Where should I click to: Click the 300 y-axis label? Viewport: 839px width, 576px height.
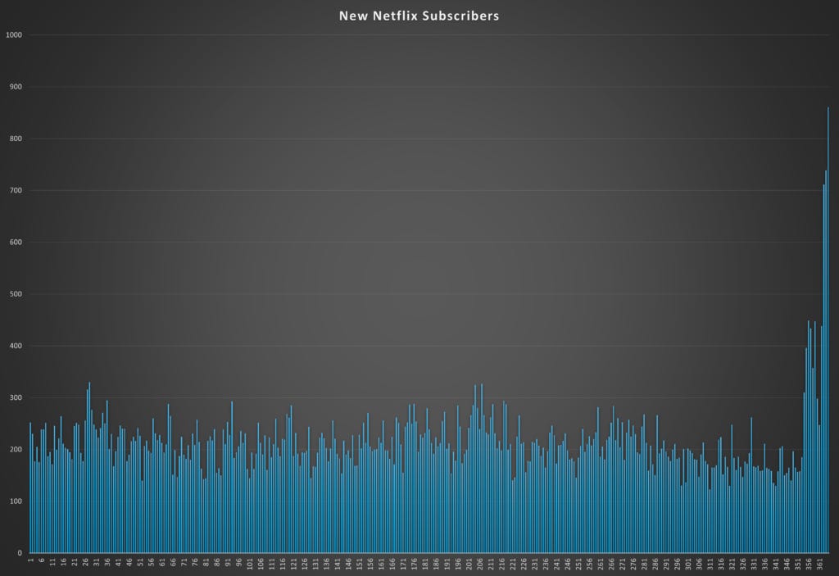[x=16, y=397]
